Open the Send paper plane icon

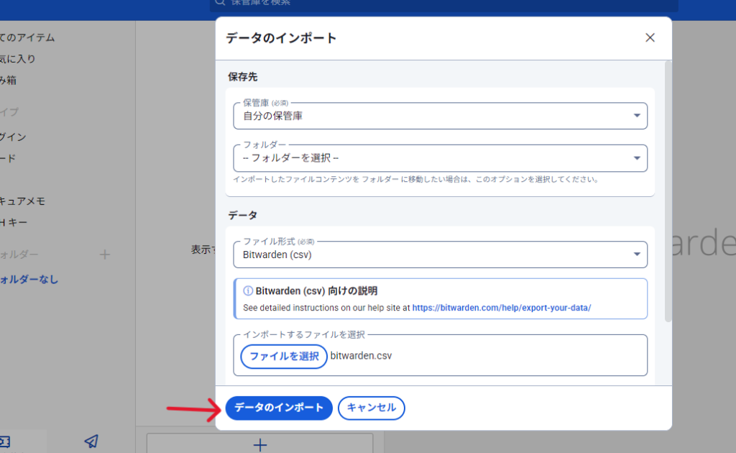tap(91, 441)
